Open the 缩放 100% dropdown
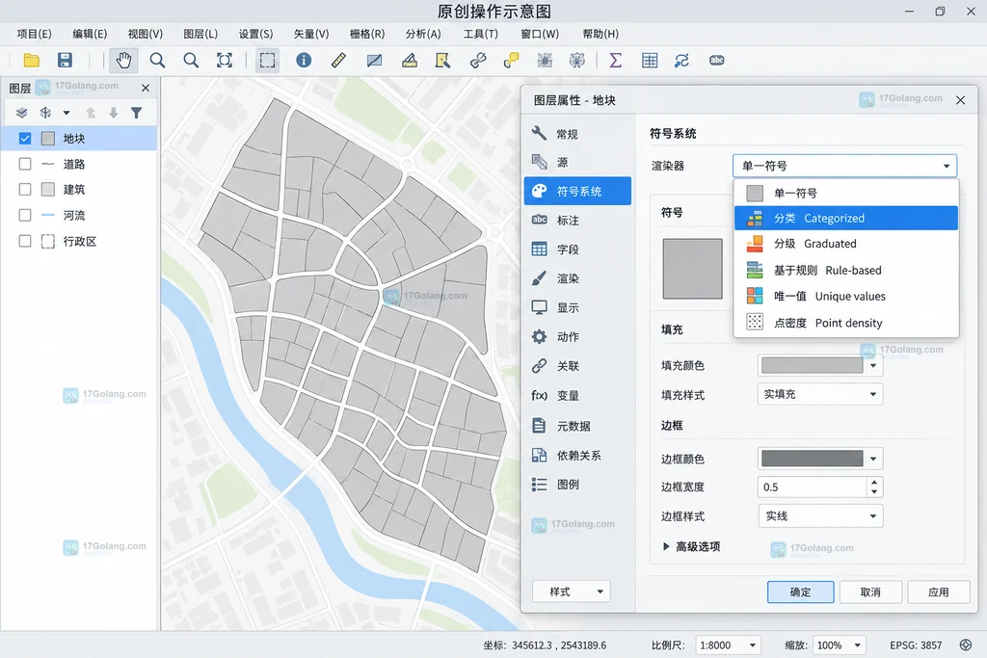Viewport: 987px width, 658px height. point(840,645)
